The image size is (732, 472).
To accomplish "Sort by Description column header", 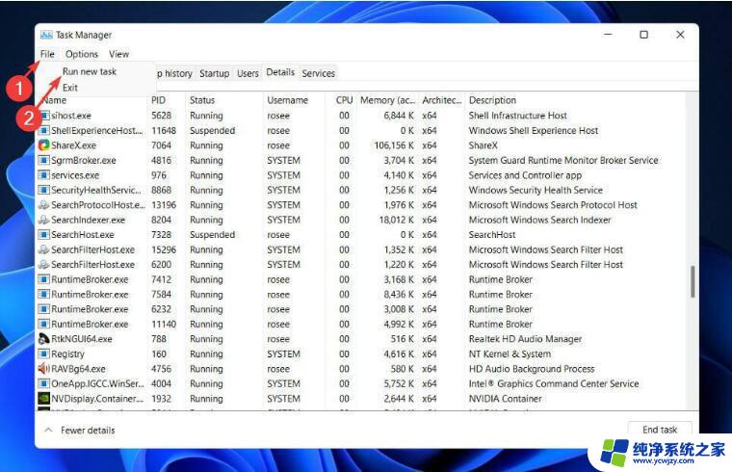I will [x=492, y=100].
